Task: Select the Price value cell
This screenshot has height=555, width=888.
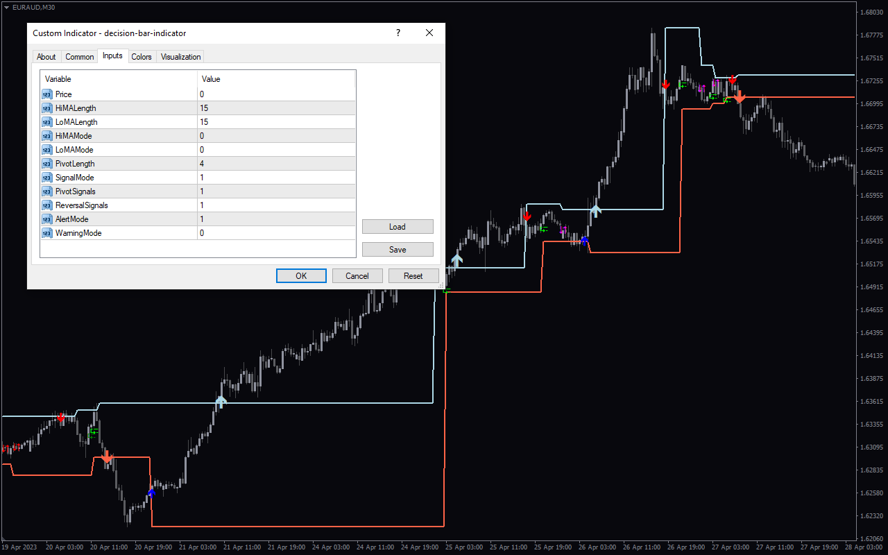Action: pos(276,94)
